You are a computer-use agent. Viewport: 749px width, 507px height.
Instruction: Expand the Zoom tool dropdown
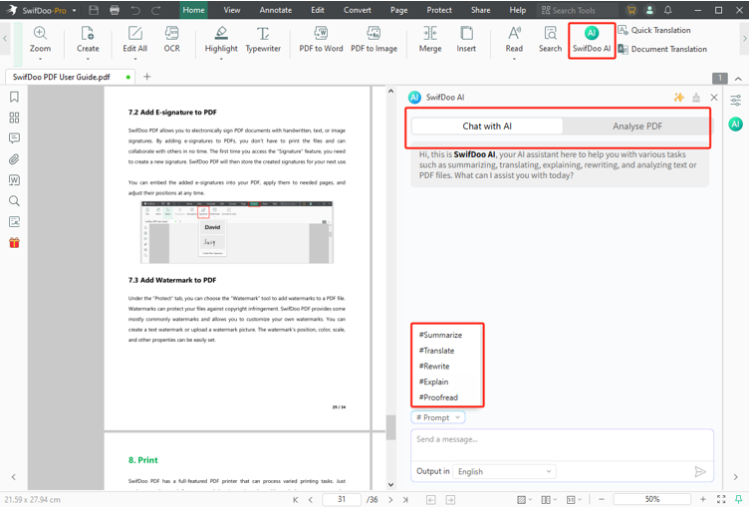point(40,59)
